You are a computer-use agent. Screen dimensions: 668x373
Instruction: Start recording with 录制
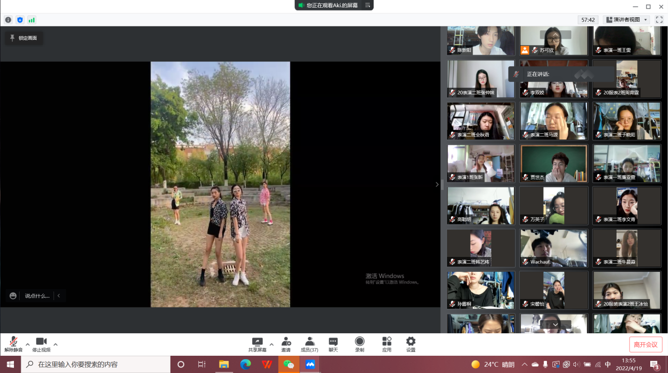360,344
